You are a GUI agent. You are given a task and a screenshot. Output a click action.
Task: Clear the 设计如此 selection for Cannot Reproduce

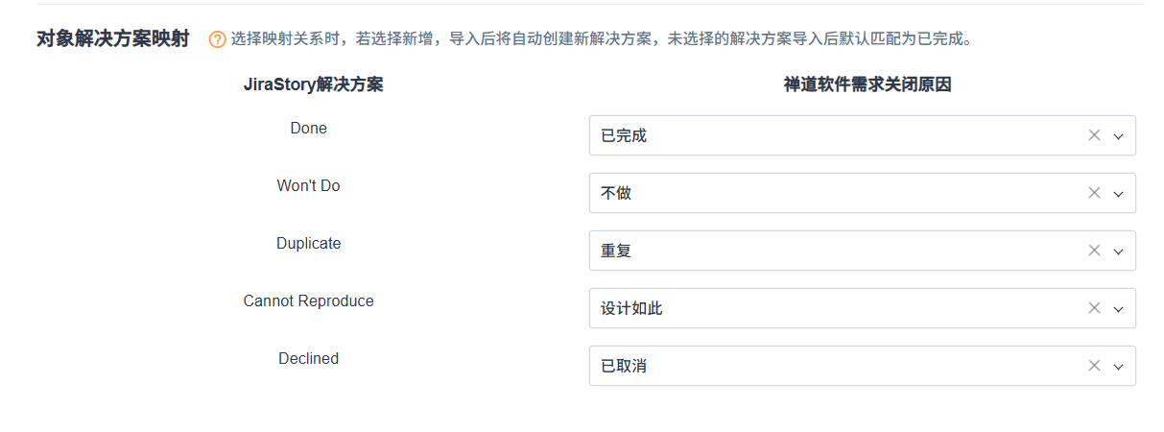[1094, 308]
